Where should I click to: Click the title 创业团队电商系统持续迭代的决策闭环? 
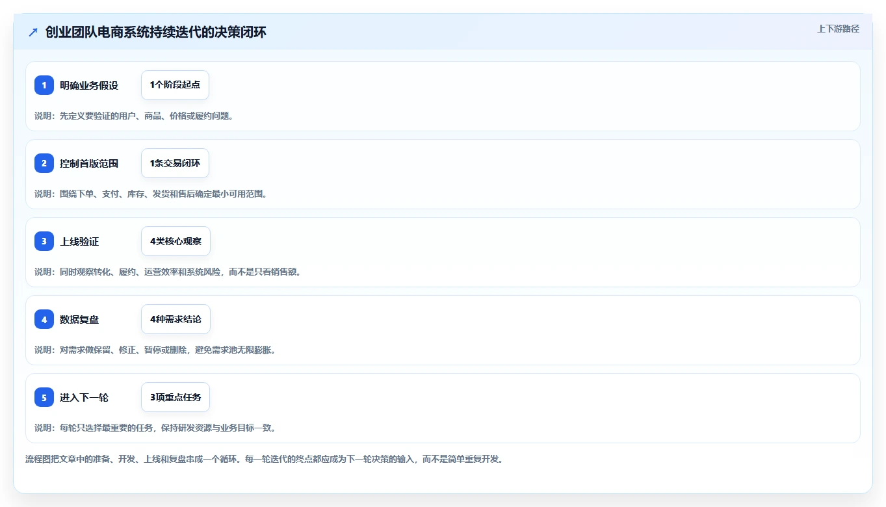(156, 32)
